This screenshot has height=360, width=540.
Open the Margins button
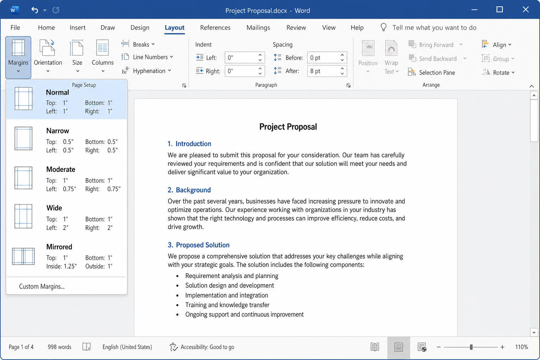pos(18,57)
